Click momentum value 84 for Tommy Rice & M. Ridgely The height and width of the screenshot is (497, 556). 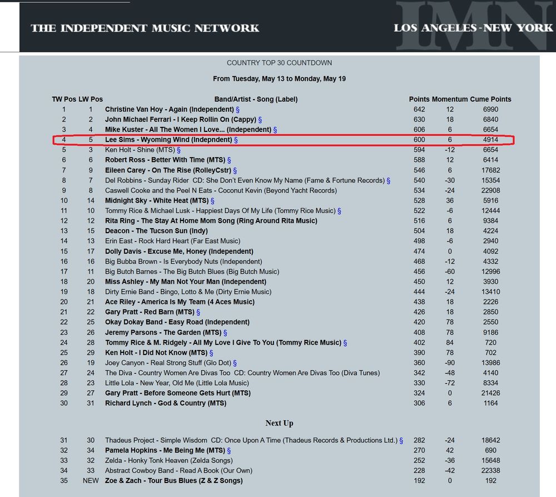click(x=450, y=343)
